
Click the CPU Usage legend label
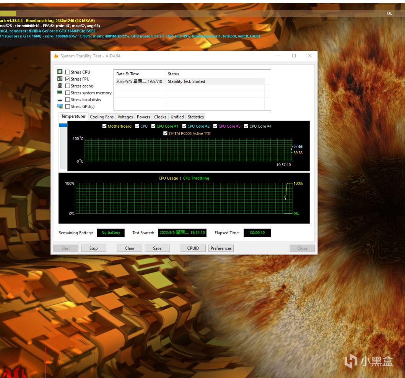[x=168, y=178]
